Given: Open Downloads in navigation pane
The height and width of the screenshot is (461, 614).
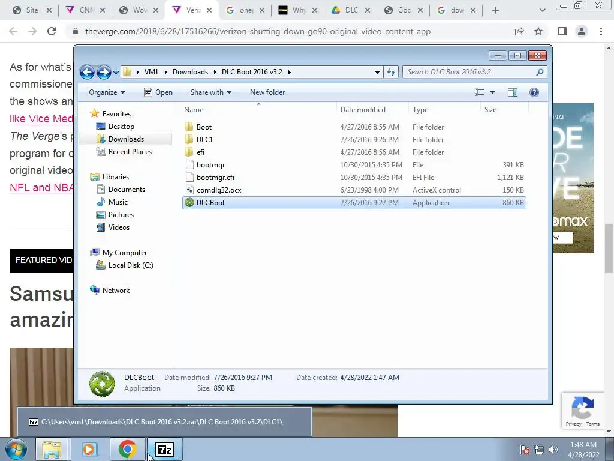Looking at the screenshot, I should (x=126, y=139).
